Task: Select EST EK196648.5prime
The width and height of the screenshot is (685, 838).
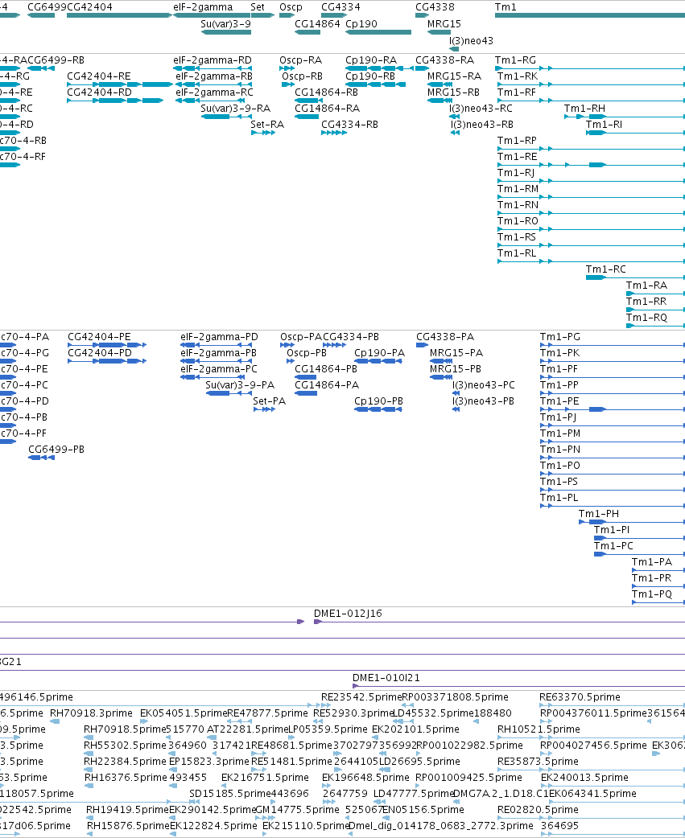Action: pos(365,777)
